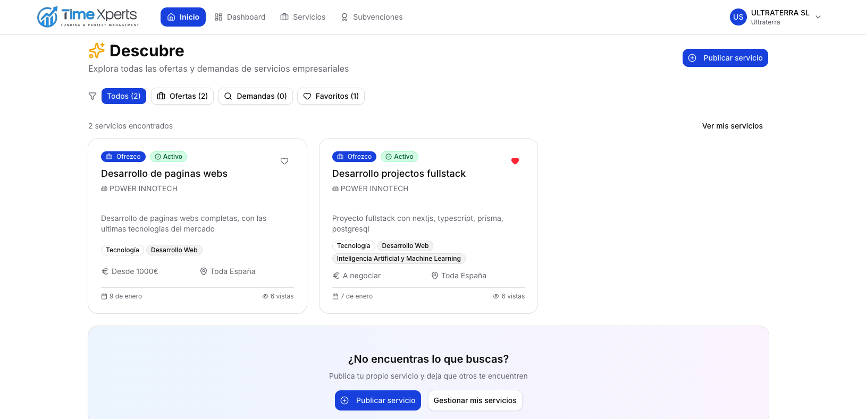This screenshot has height=419, width=866.
Task: Select the Todos (2) filter
Action: pyautogui.click(x=124, y=96)
